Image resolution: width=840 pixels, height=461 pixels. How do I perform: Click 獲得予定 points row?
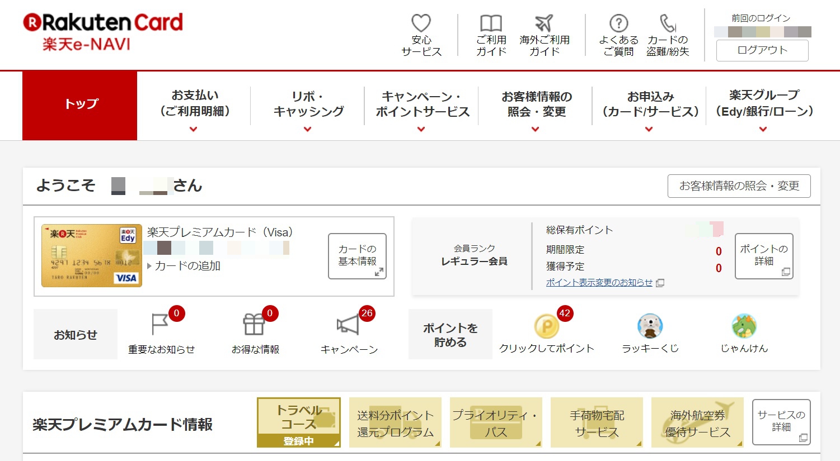(x=634, y=267)
